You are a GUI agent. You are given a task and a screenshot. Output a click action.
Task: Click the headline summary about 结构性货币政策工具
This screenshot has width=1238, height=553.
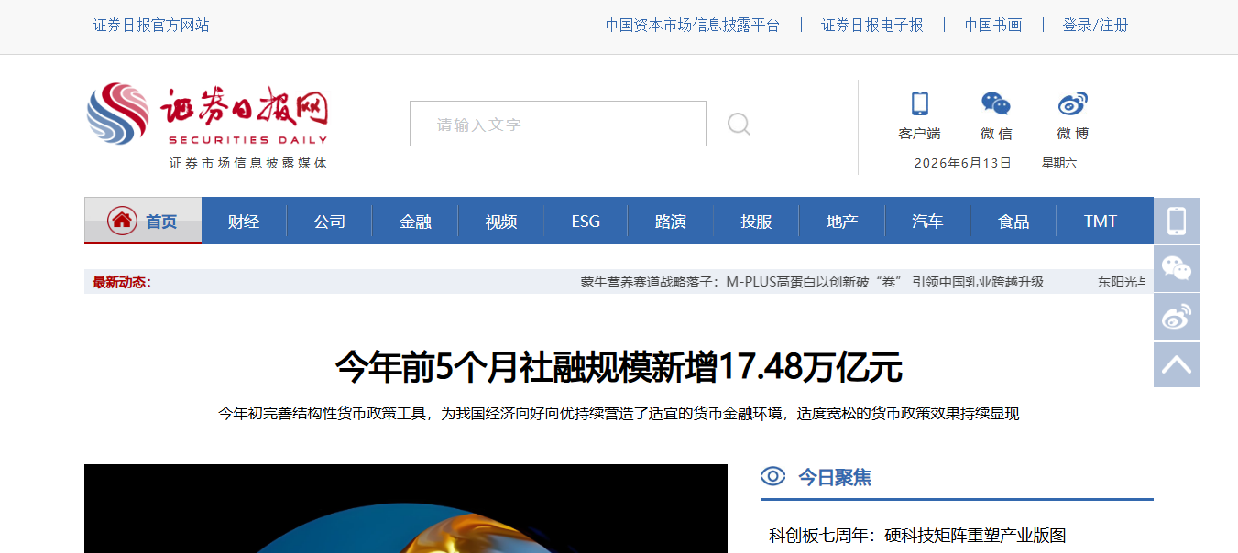[619, 414]
